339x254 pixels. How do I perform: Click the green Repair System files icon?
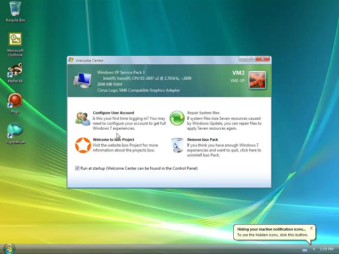click(177, 118)
